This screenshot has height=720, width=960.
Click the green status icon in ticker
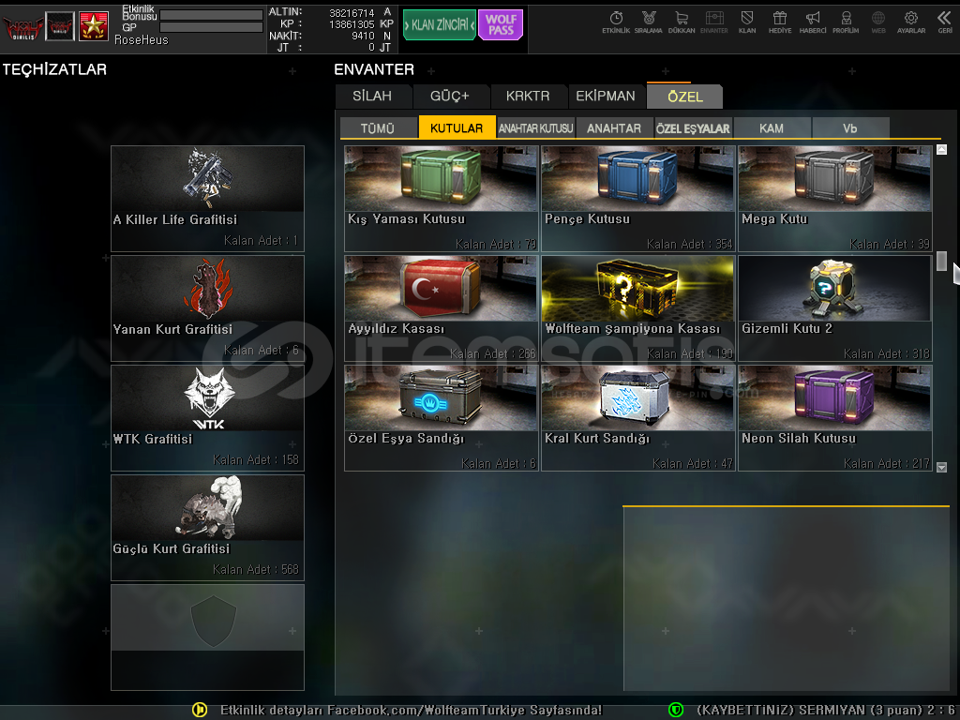(675, 710)
